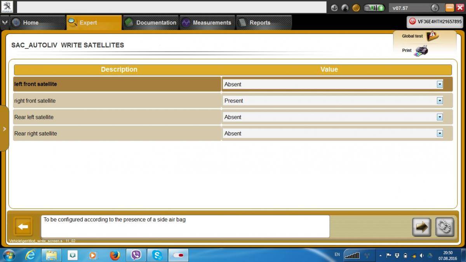Image resolution: width=466 pixels, height=262 pixels.
Task: Open right front satellite value dropdown
Action: (x=440, y=101)
